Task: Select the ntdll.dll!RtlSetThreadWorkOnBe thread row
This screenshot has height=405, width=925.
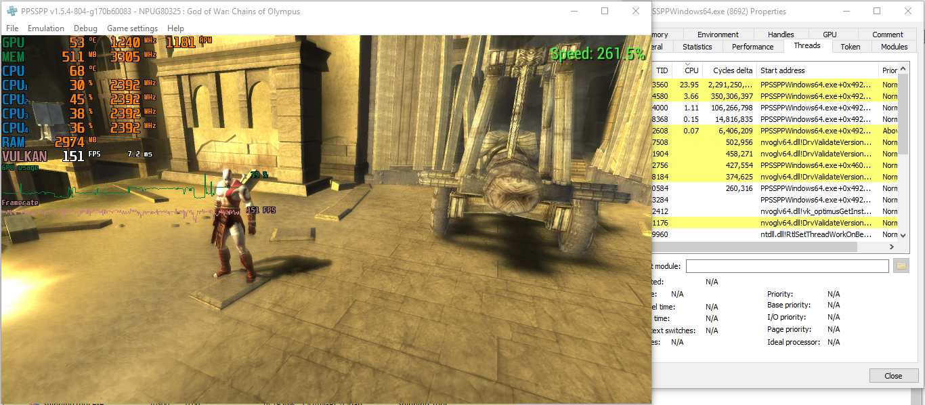Action: pos(774,234)
